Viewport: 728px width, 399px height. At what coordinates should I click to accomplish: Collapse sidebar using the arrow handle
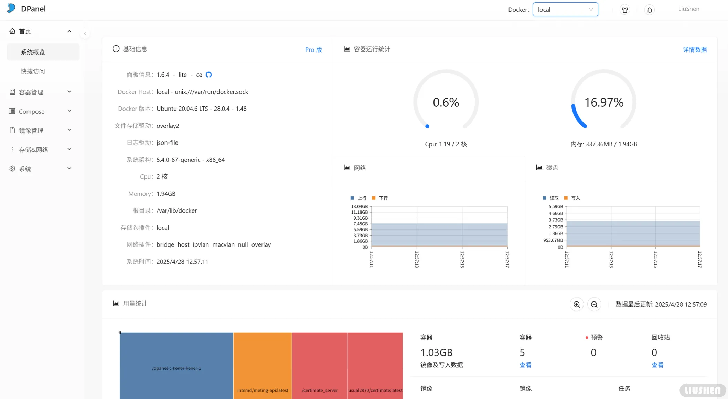[85, 33]
